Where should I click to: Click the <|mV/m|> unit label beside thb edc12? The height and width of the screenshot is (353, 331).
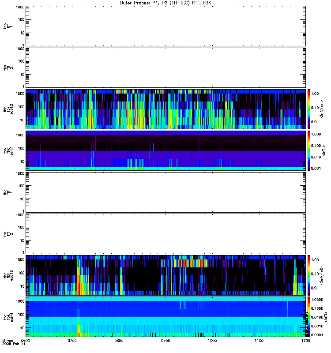[x=322, y=109]
